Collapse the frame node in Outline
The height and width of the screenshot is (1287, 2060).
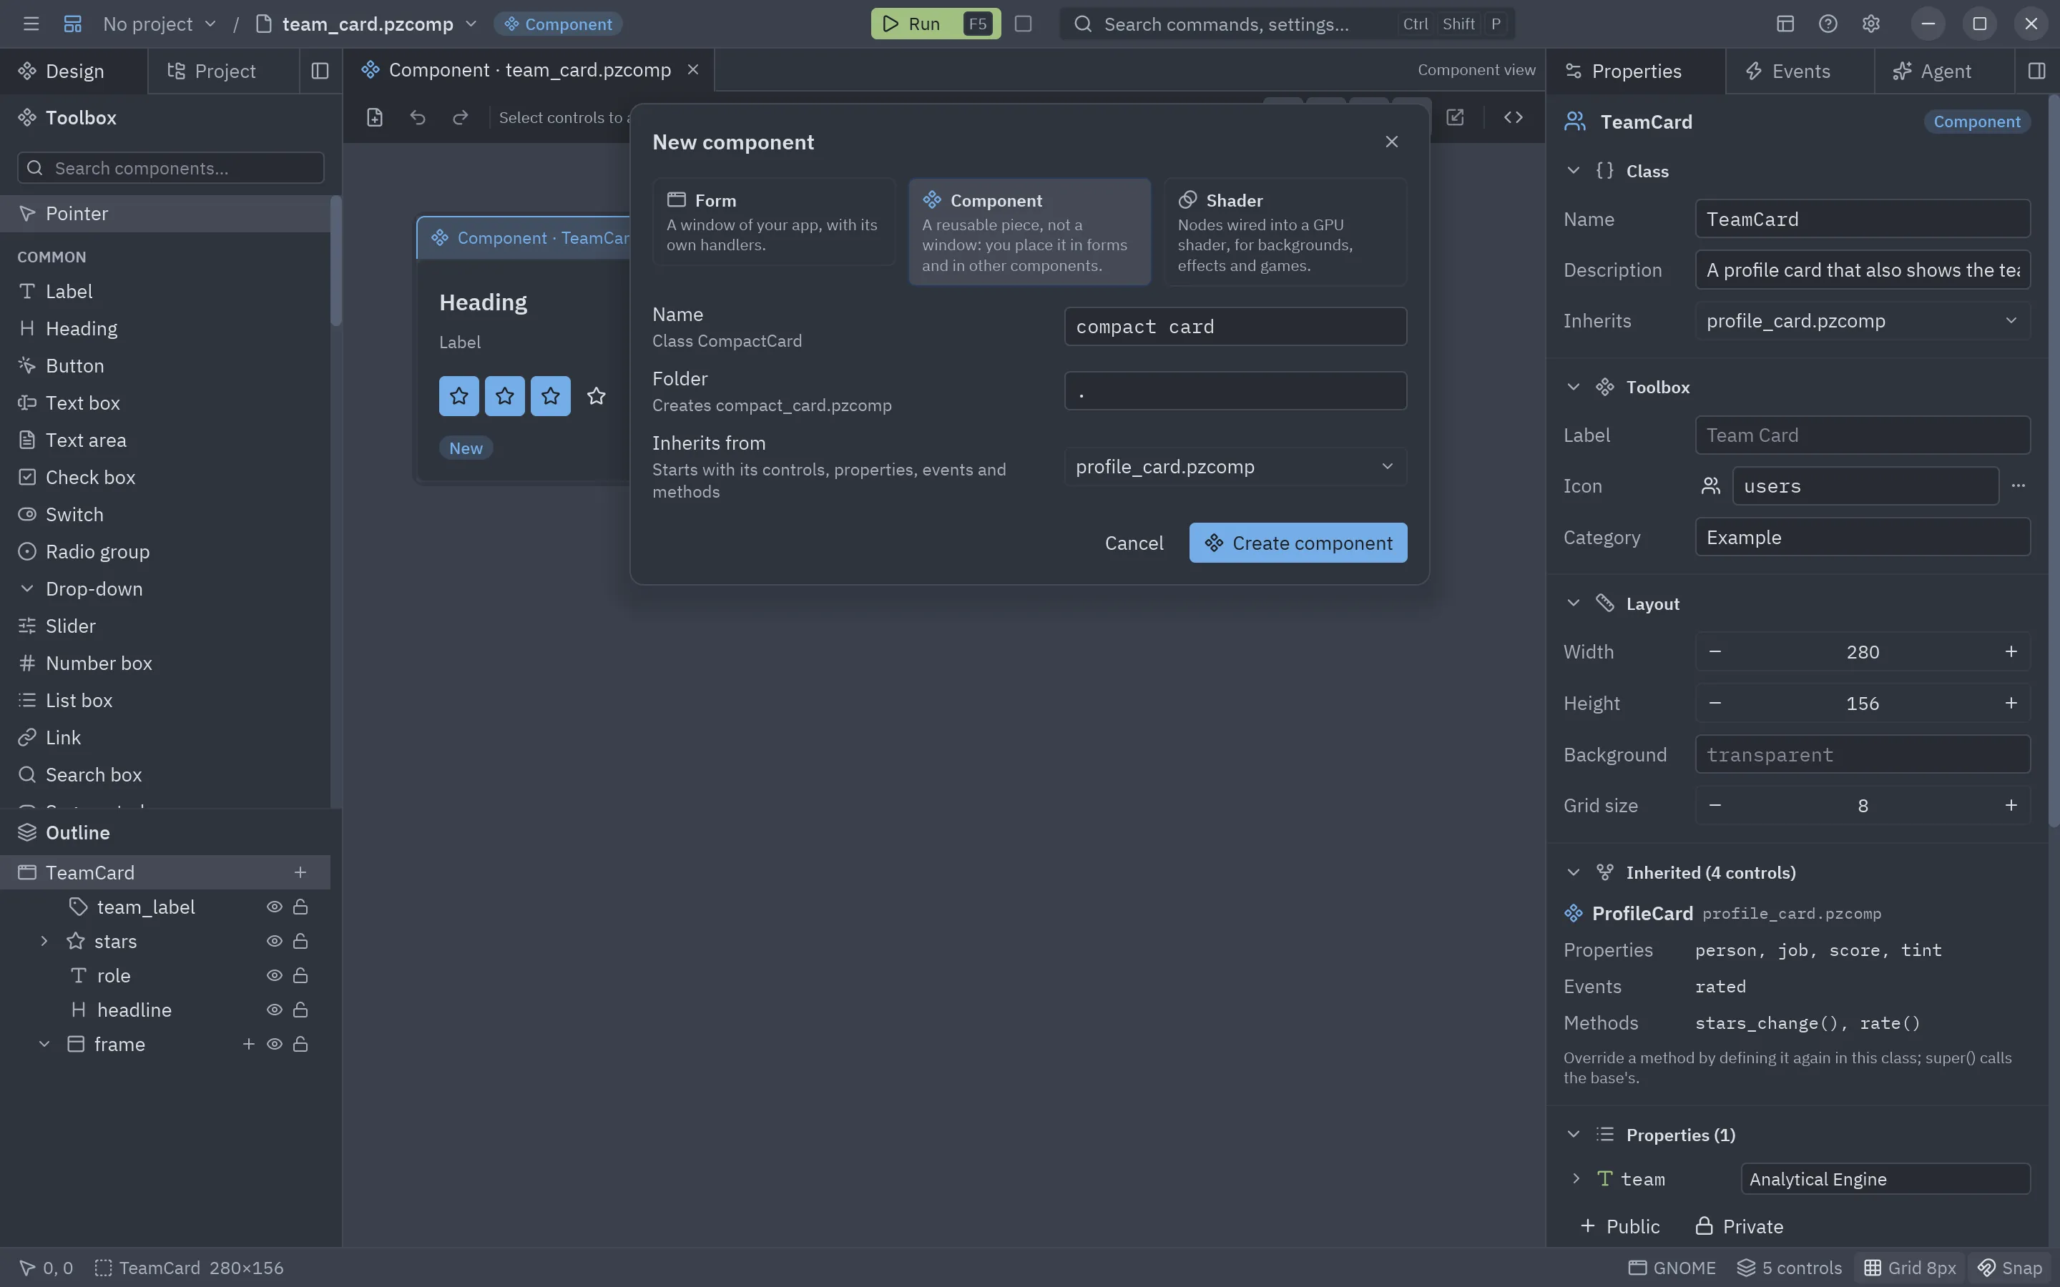[x=44, y=1045]
